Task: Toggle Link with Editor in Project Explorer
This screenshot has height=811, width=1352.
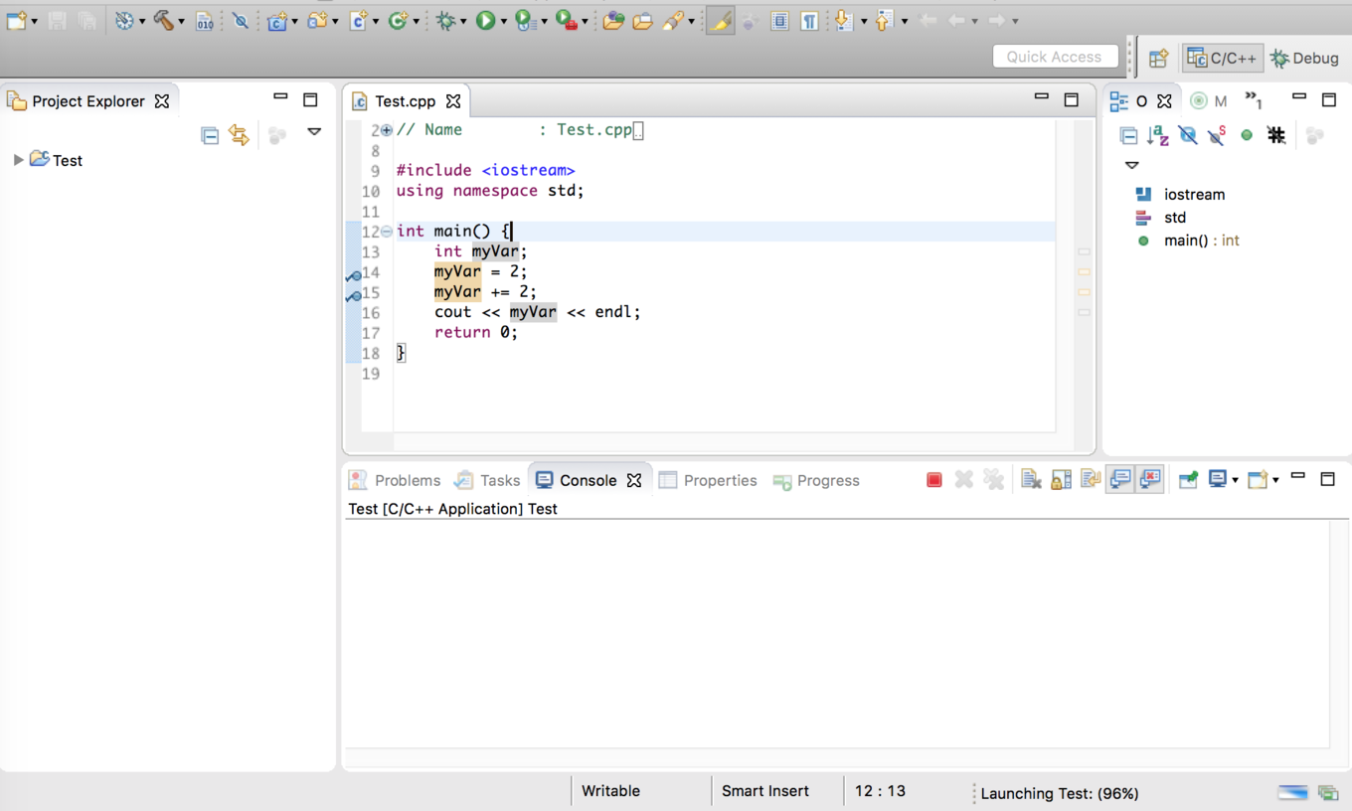Action: point(239,134)
